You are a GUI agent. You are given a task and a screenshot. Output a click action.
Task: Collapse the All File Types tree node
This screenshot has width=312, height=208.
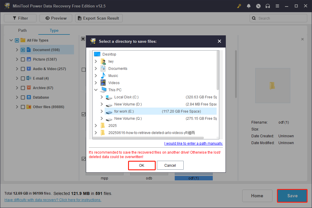pyautogui.click(x=11, y=40)
